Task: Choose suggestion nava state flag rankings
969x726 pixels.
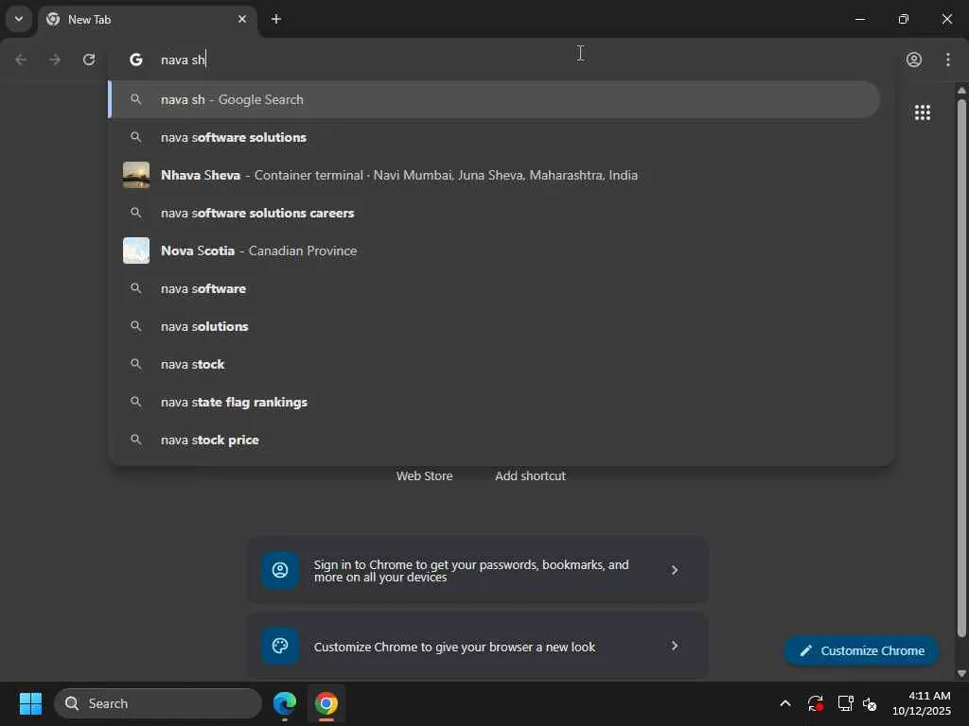Action: 494,402
